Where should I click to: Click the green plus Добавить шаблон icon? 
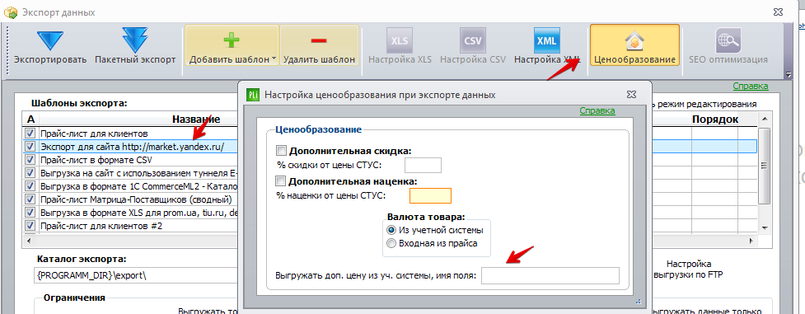click(232, 40)
